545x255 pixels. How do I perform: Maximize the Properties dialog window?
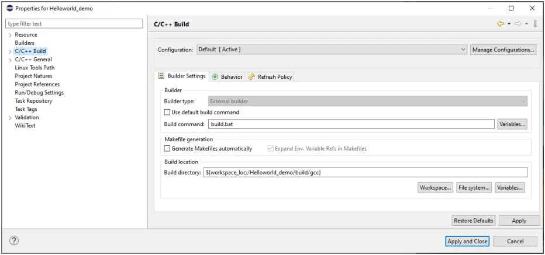point(511,8)
